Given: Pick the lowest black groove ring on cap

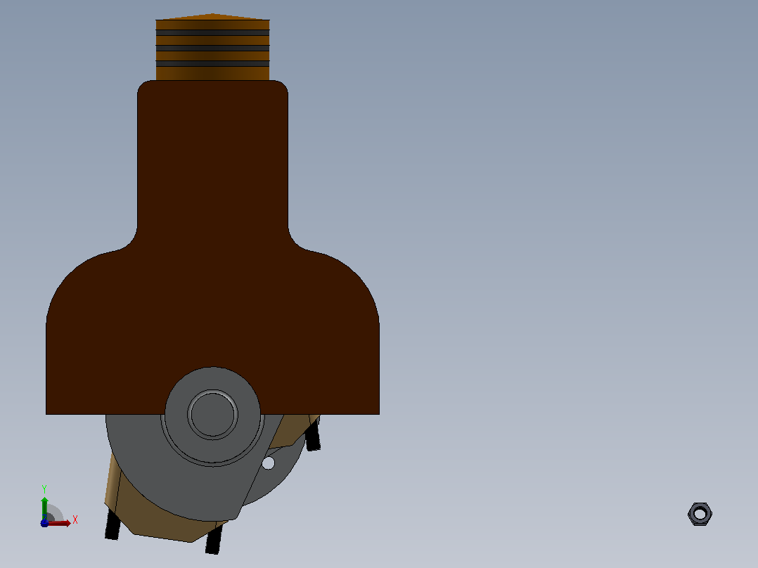Looking at the screenshot, I should (212, 64).
